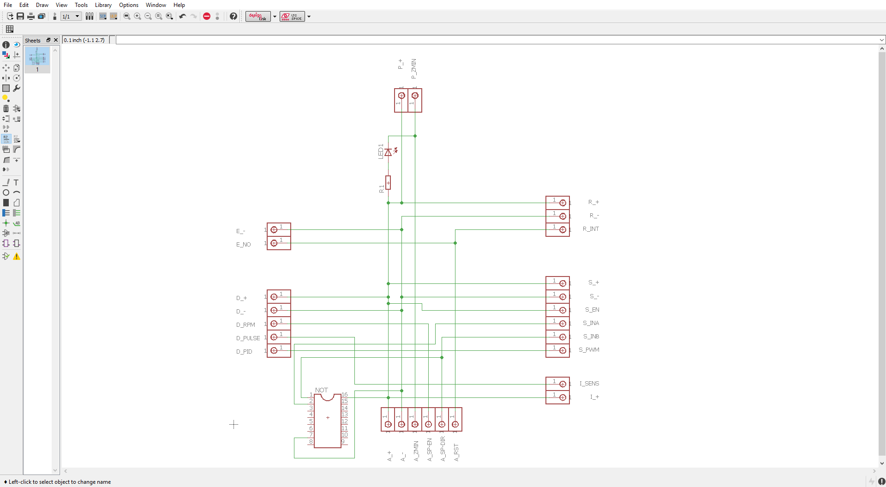
Task: Select the Mirror tool
Action: coord(6,78)
